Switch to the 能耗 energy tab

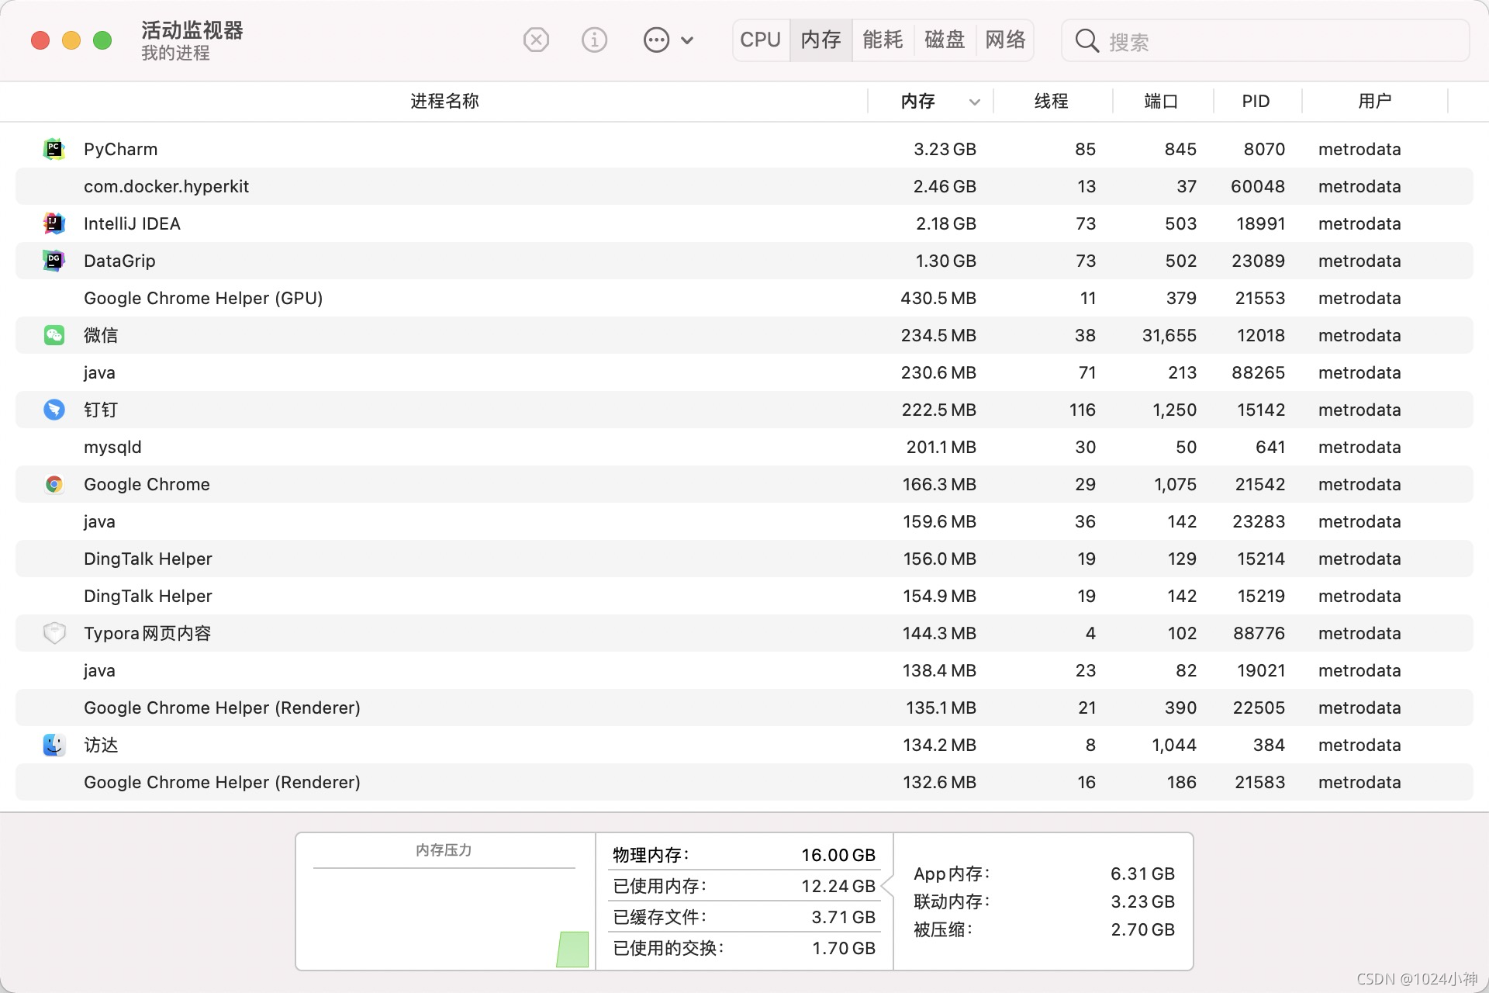pyautogui.click(x=883, y=40)
